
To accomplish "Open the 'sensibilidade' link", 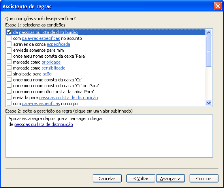I will point(54,68).
